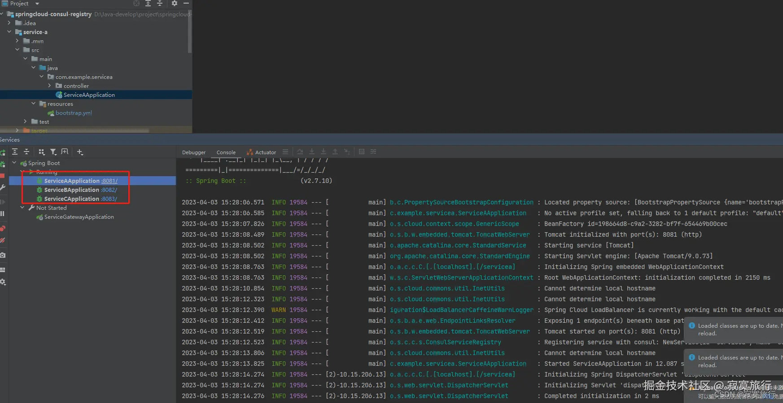Click Step Over icon in debug toolbar

tap(300, 152)
